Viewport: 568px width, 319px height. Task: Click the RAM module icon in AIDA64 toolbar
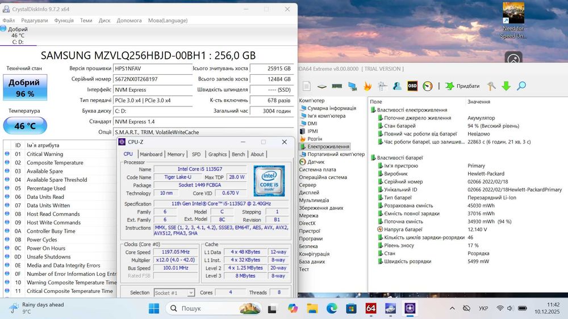(x=337, y=86)
